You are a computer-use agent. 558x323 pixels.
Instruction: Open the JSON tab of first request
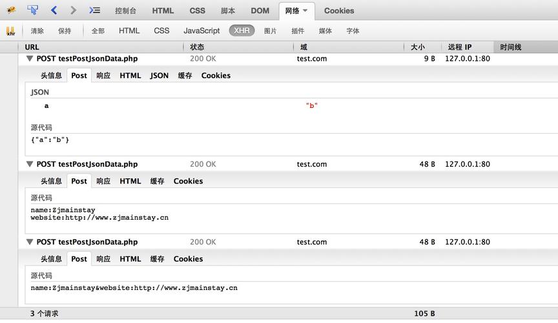pyautogui.click(x=159, y=76)
